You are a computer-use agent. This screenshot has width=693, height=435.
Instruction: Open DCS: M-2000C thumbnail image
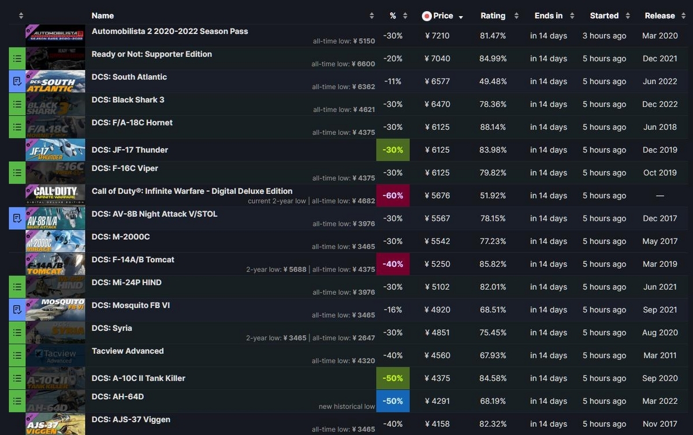coord(55,241)
